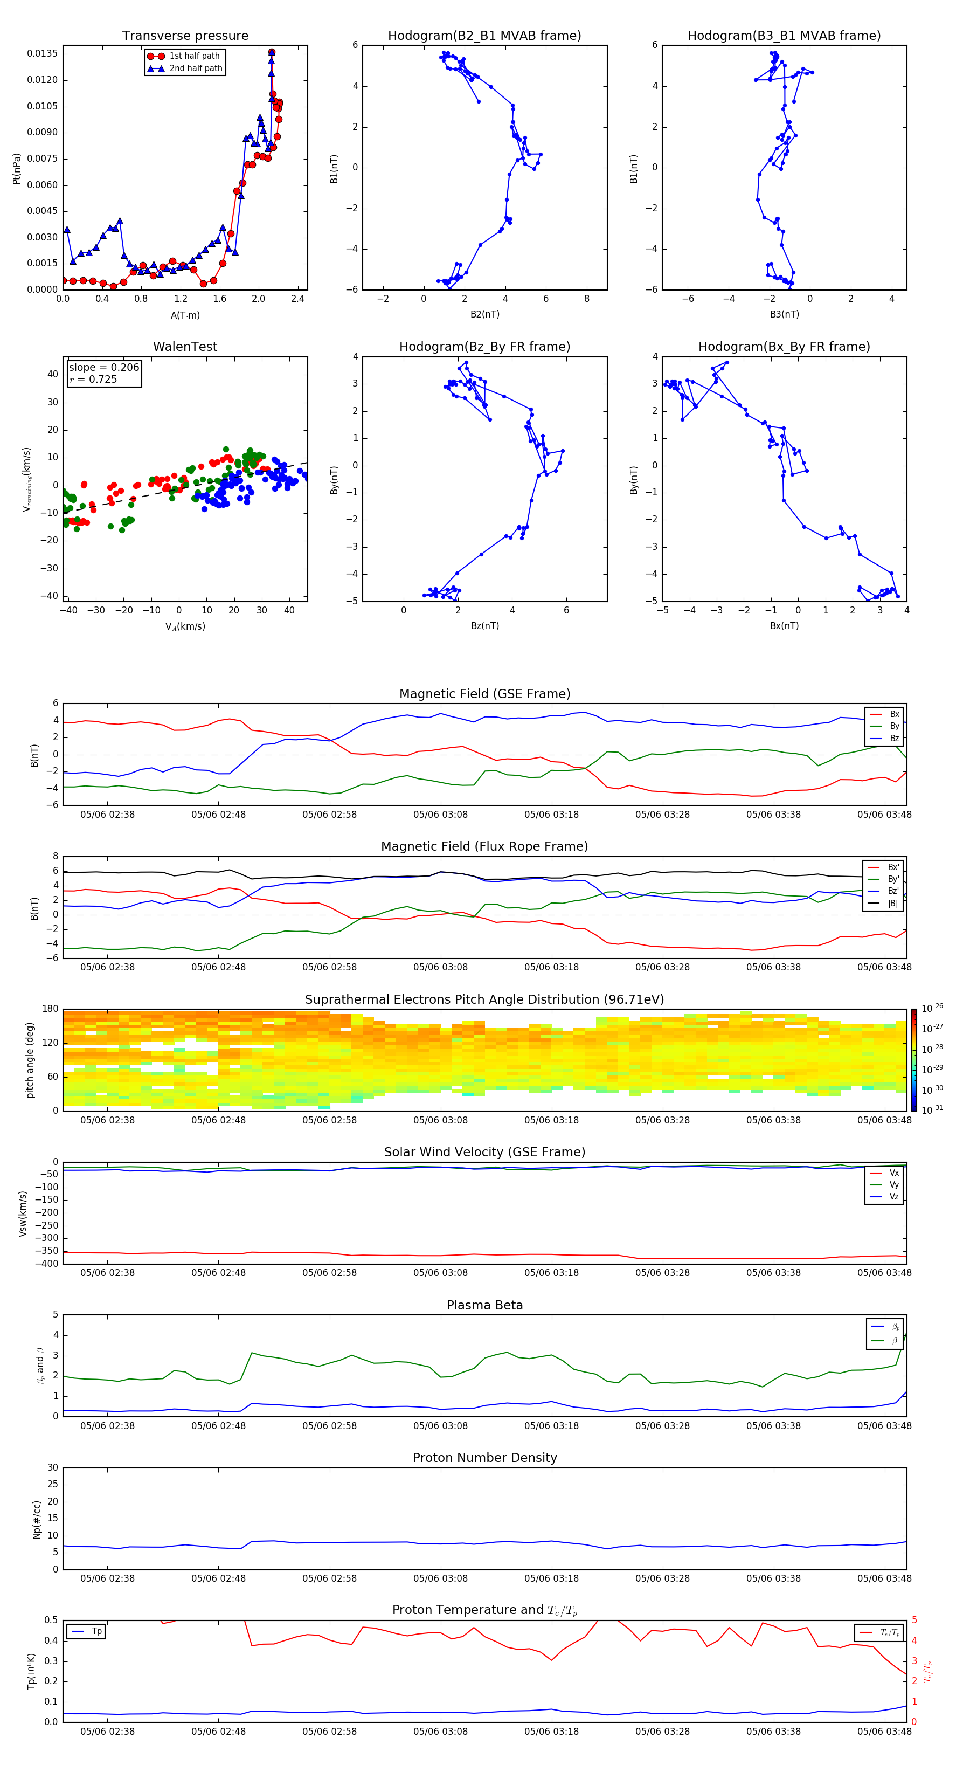
Task: Select the "Bz(nT)" x-axis label
Action: click(484, 626)
